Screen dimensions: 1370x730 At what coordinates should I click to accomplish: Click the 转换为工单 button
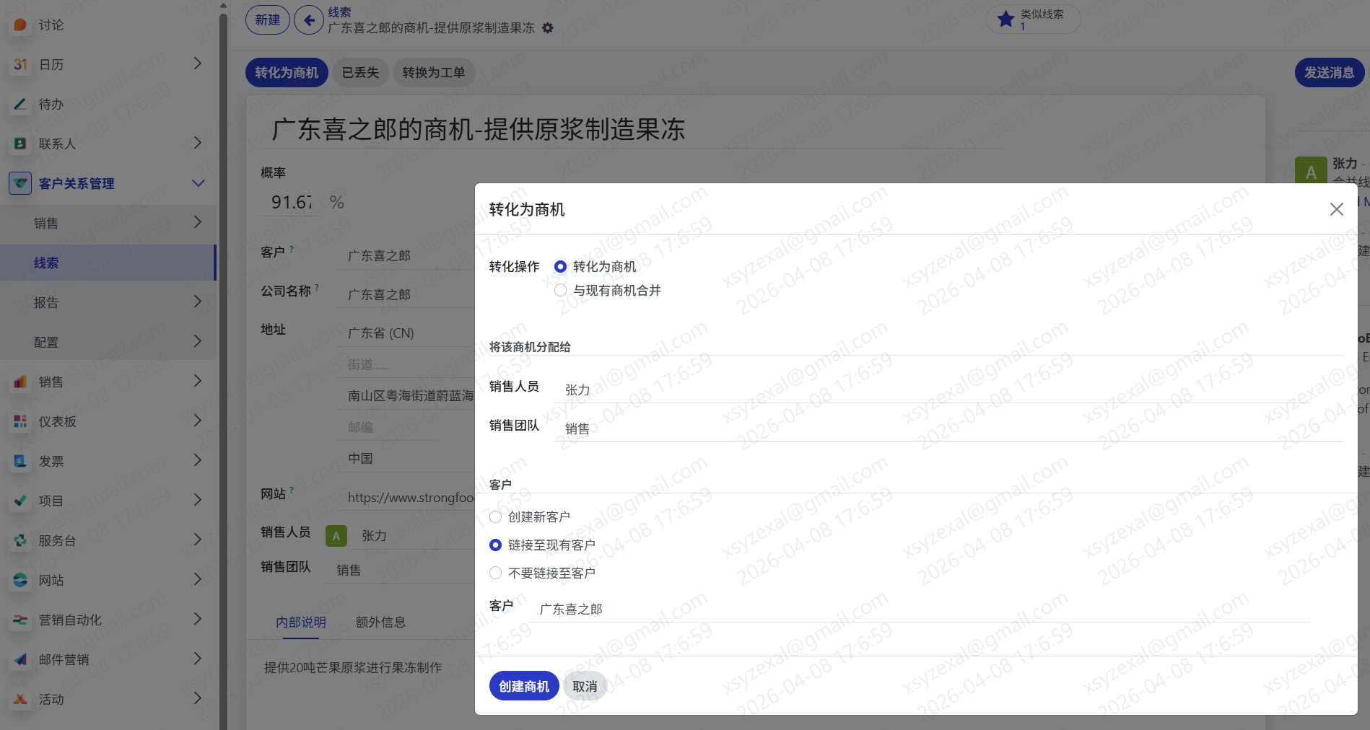[x=434, y=73]
